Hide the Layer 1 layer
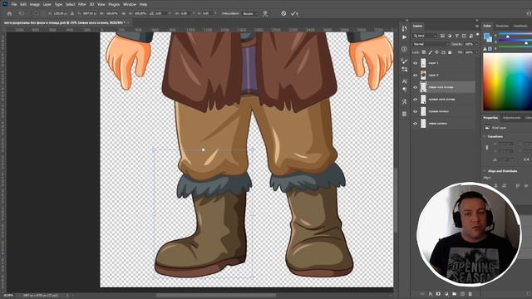This screenshot has height=299, width=532. (x=415, y=63)
